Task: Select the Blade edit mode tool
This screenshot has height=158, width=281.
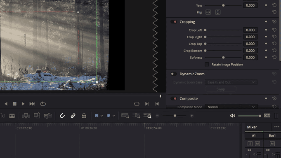Action: click(x=12, y=116)
